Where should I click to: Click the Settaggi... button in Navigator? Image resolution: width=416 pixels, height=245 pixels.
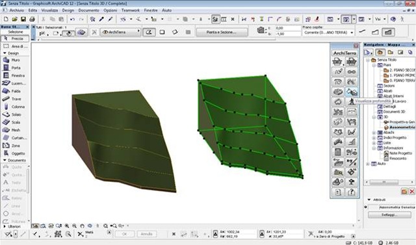tap(389, 214)
